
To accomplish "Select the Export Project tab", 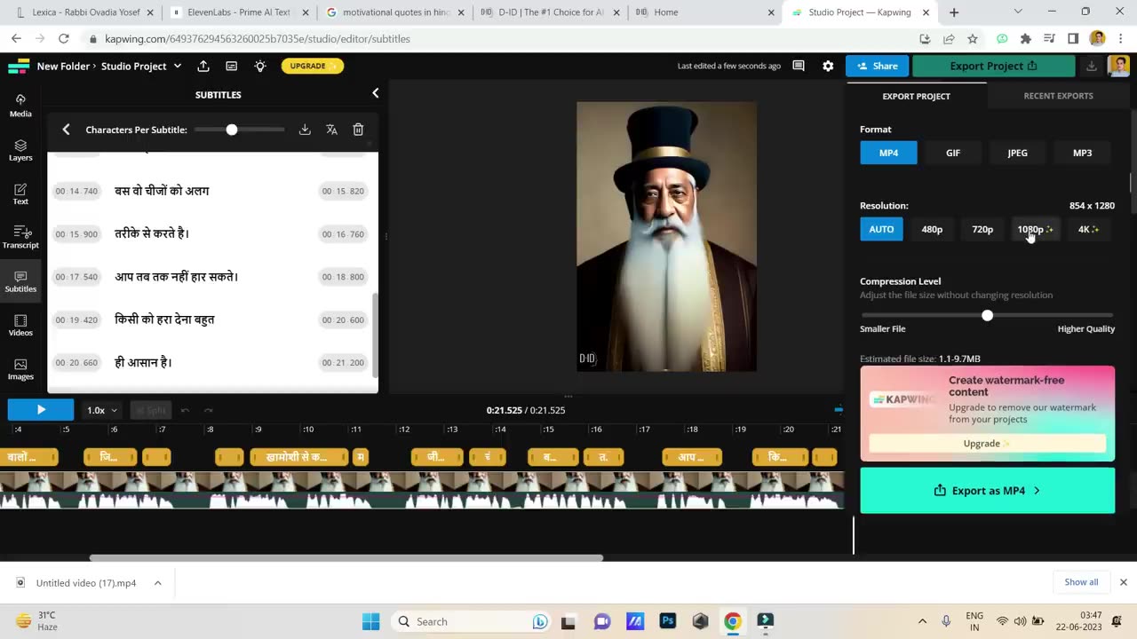I will click(x=916, y=96).
